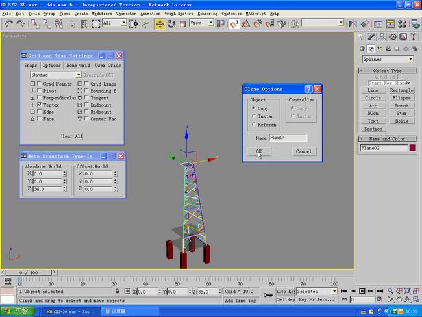This screenshot has height=317, width=422.
Task: Open the Modifiers menu
Action: pyautogui.click(x=102, y=14)
